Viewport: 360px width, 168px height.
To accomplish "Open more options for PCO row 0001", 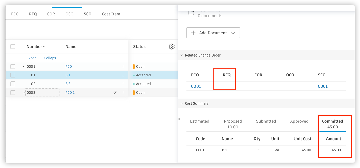I will tap(123, 67).
